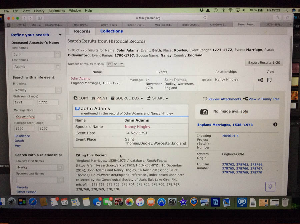Image resolution: width=300 pixels, height=224 pixels.
Task: Open Safari from the Dock
Action: 33,202
